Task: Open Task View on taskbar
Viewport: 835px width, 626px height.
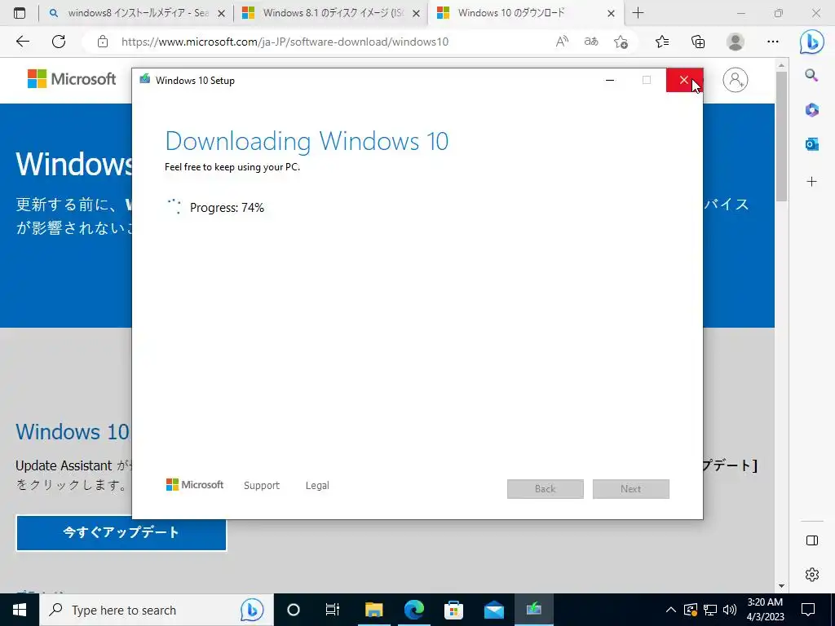Action: (x=333, y=610)
